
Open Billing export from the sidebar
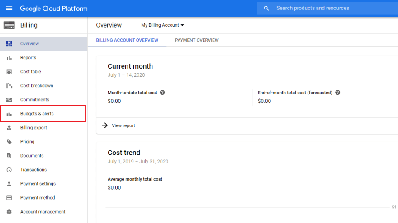tap(44, 128)
